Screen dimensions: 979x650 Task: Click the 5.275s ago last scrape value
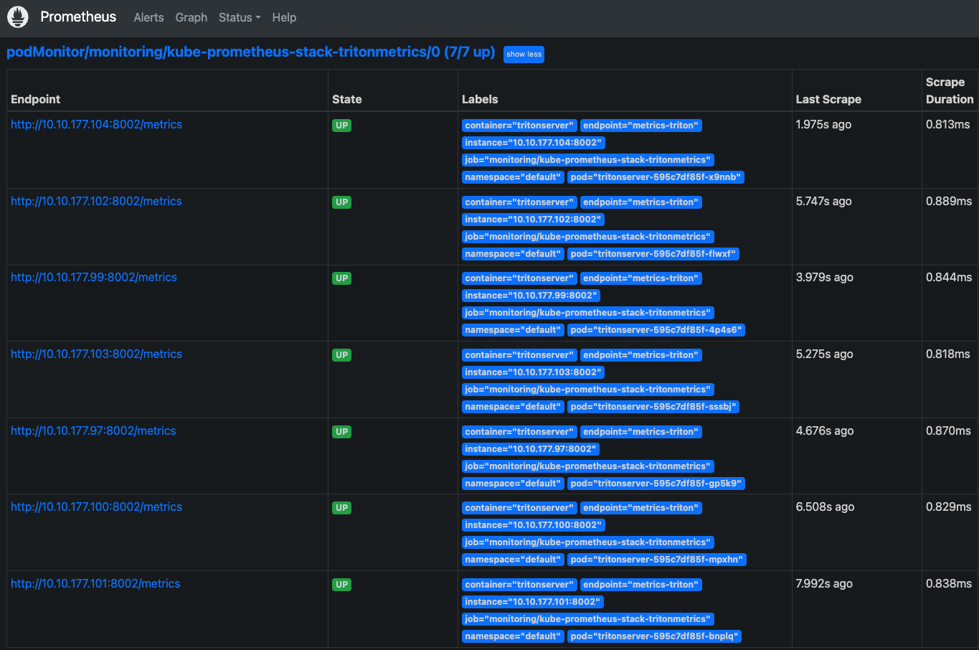tap(824, 354)
